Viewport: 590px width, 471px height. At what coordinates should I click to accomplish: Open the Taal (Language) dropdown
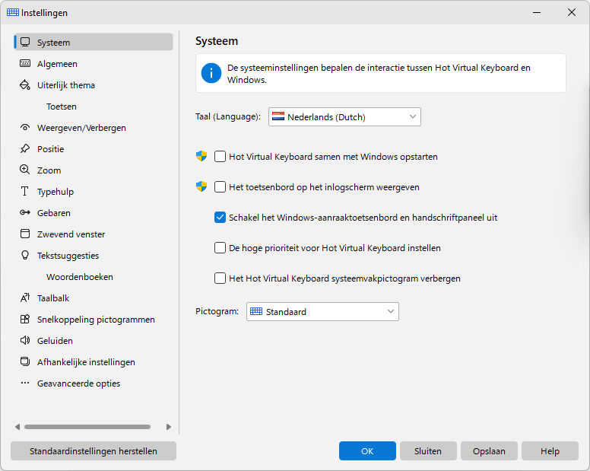point(344,116)
